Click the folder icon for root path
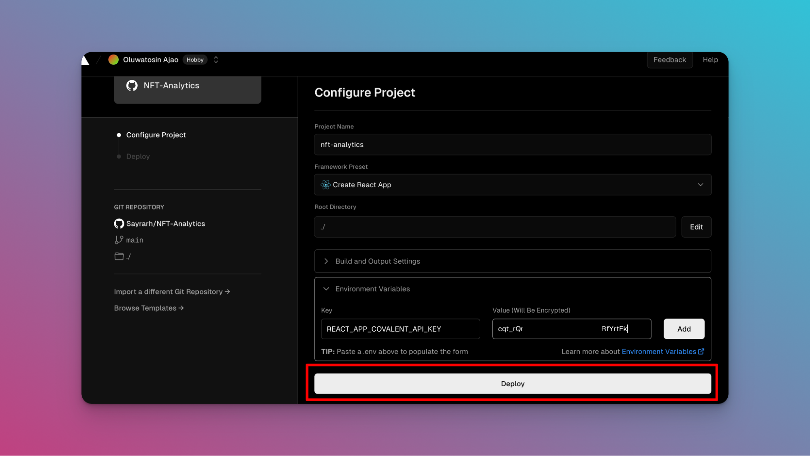Screen dimensions: 810x456 click(119, 256)
